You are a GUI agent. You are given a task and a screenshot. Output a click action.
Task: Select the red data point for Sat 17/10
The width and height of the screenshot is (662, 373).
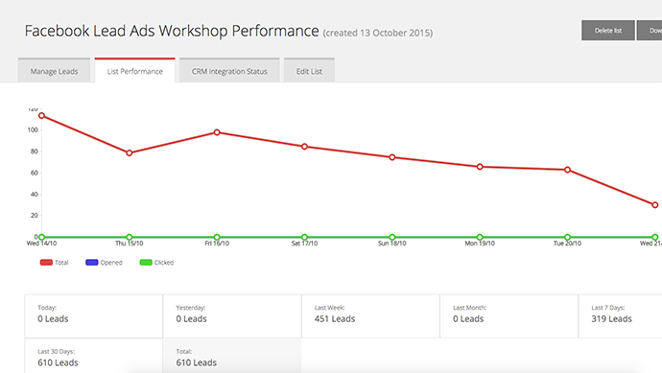click(304, 147)
